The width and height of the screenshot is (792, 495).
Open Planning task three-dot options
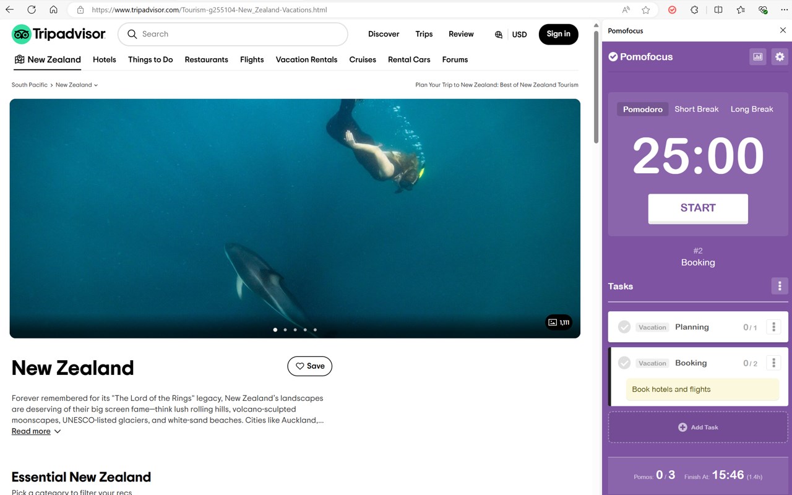point(773,327)
